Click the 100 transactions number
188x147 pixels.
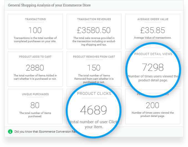(35, 30)
